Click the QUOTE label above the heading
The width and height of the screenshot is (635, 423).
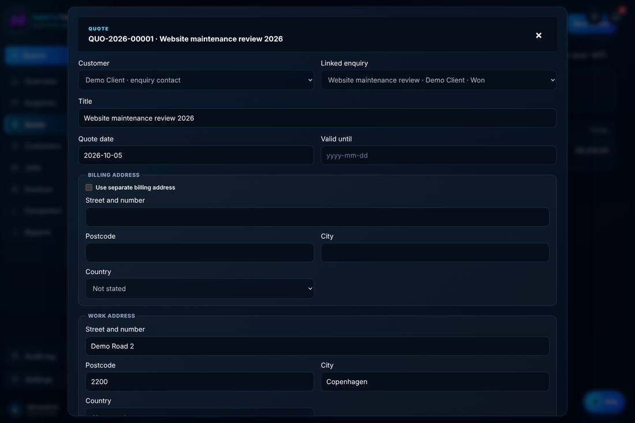98,29
